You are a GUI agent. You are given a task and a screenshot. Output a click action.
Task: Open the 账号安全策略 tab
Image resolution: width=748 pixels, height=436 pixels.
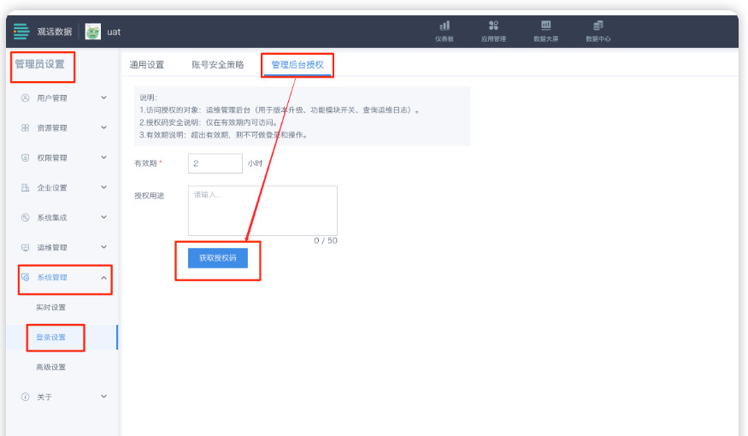point(217,65)
